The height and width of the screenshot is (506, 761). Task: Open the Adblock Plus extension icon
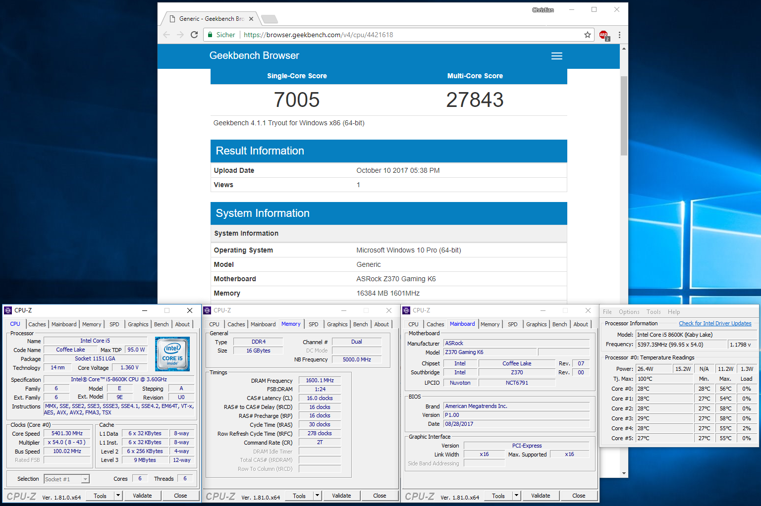click(x=604, y=35)
